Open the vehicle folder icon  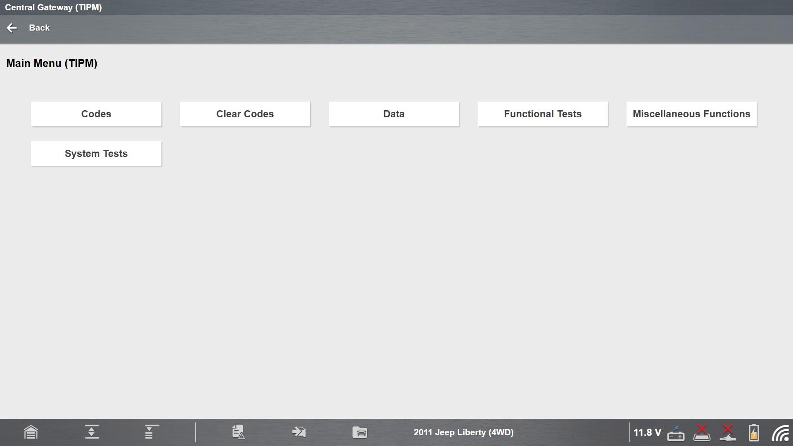360,432
